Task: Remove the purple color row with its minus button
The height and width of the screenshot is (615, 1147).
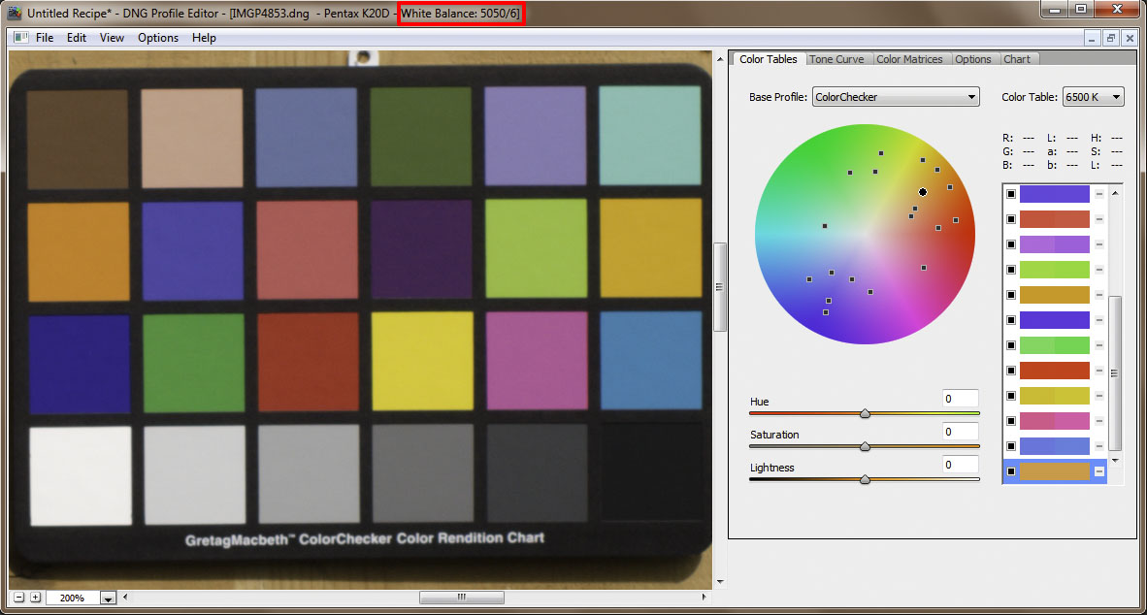Action: [x=1098, y=244]
